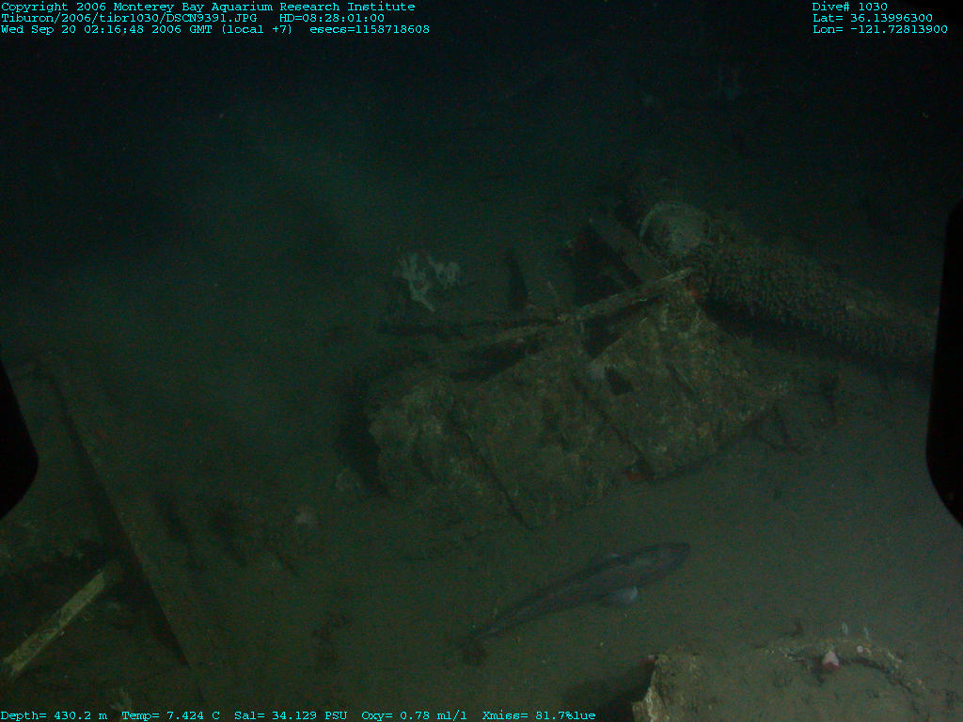Select the file path 'Tiburon/2006/tibr1030/DSCN9391.JPG'
Image resolution: width=963 pixels, height=722 pixels.
pos(129,18)
